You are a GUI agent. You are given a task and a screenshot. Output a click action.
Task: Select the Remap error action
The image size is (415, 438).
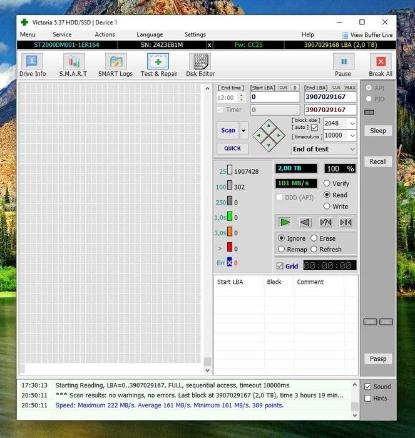click(x=282, y=249)
